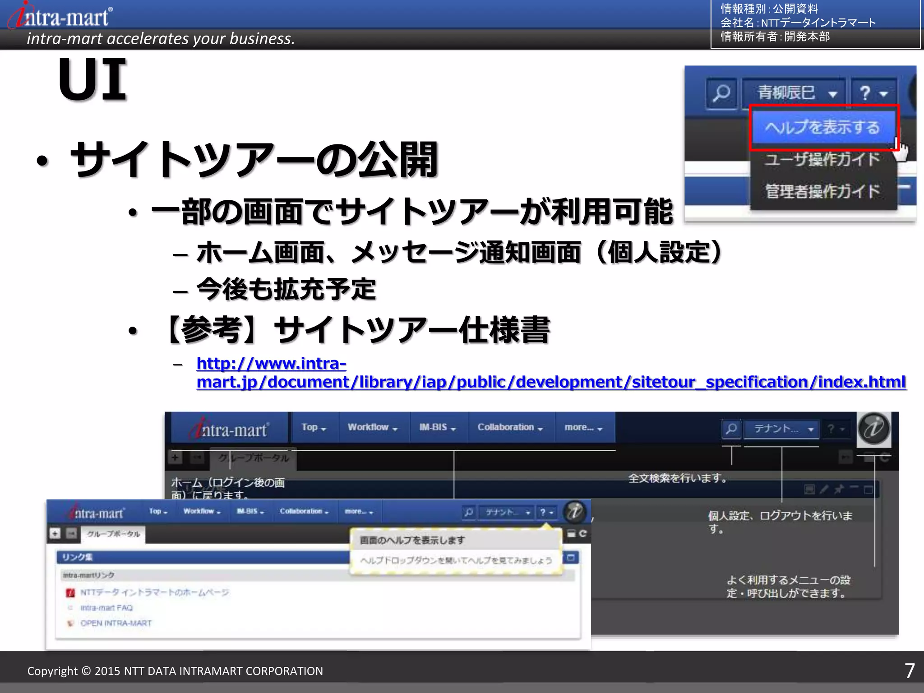This screenshot has height=693, width=924.
Task: Click plus add-tab button in front portal screenshot
Action: (x=55, y=534)
